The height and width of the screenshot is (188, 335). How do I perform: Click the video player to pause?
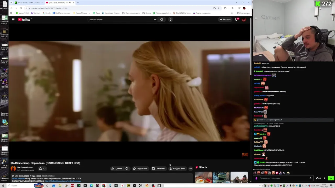(129, 91)
